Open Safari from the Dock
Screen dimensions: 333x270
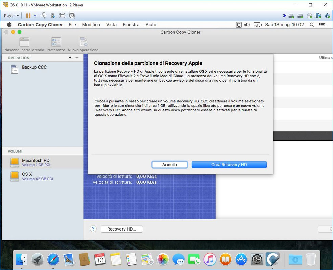pos(53,259)
